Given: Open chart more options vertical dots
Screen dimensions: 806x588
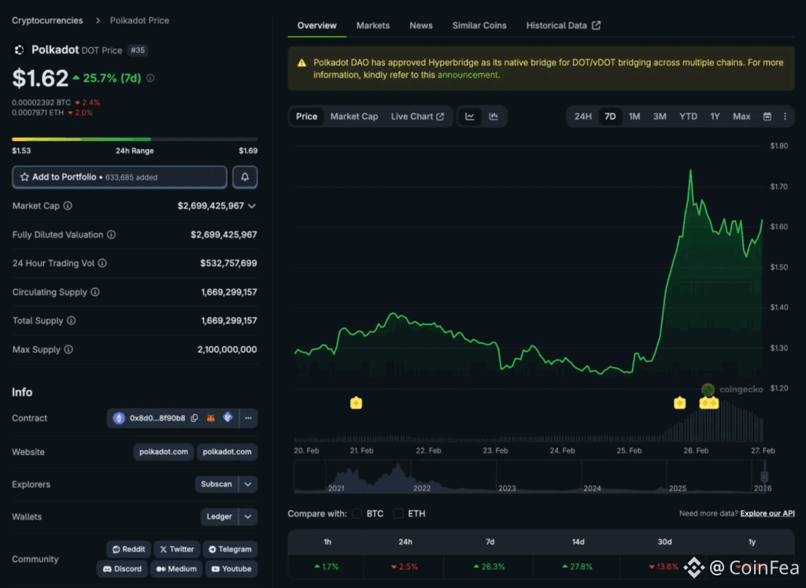Looking at the screenshot, I should [785, 116].
